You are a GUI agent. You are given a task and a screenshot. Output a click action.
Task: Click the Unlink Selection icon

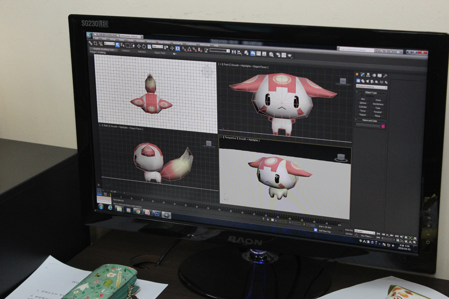pyautogui.click(x=95, y=43)
